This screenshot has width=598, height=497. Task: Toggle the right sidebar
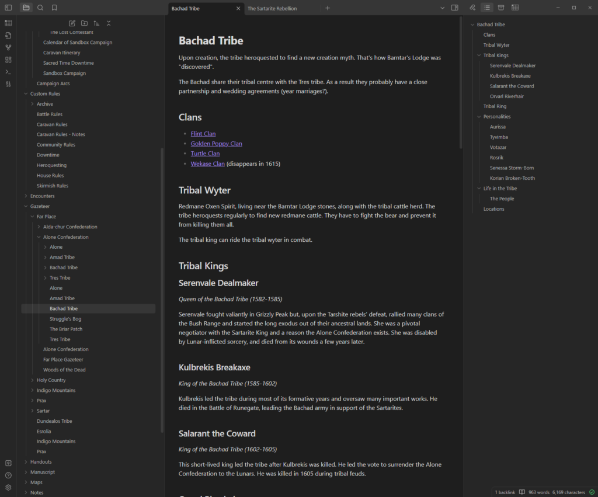click(454, 8)
